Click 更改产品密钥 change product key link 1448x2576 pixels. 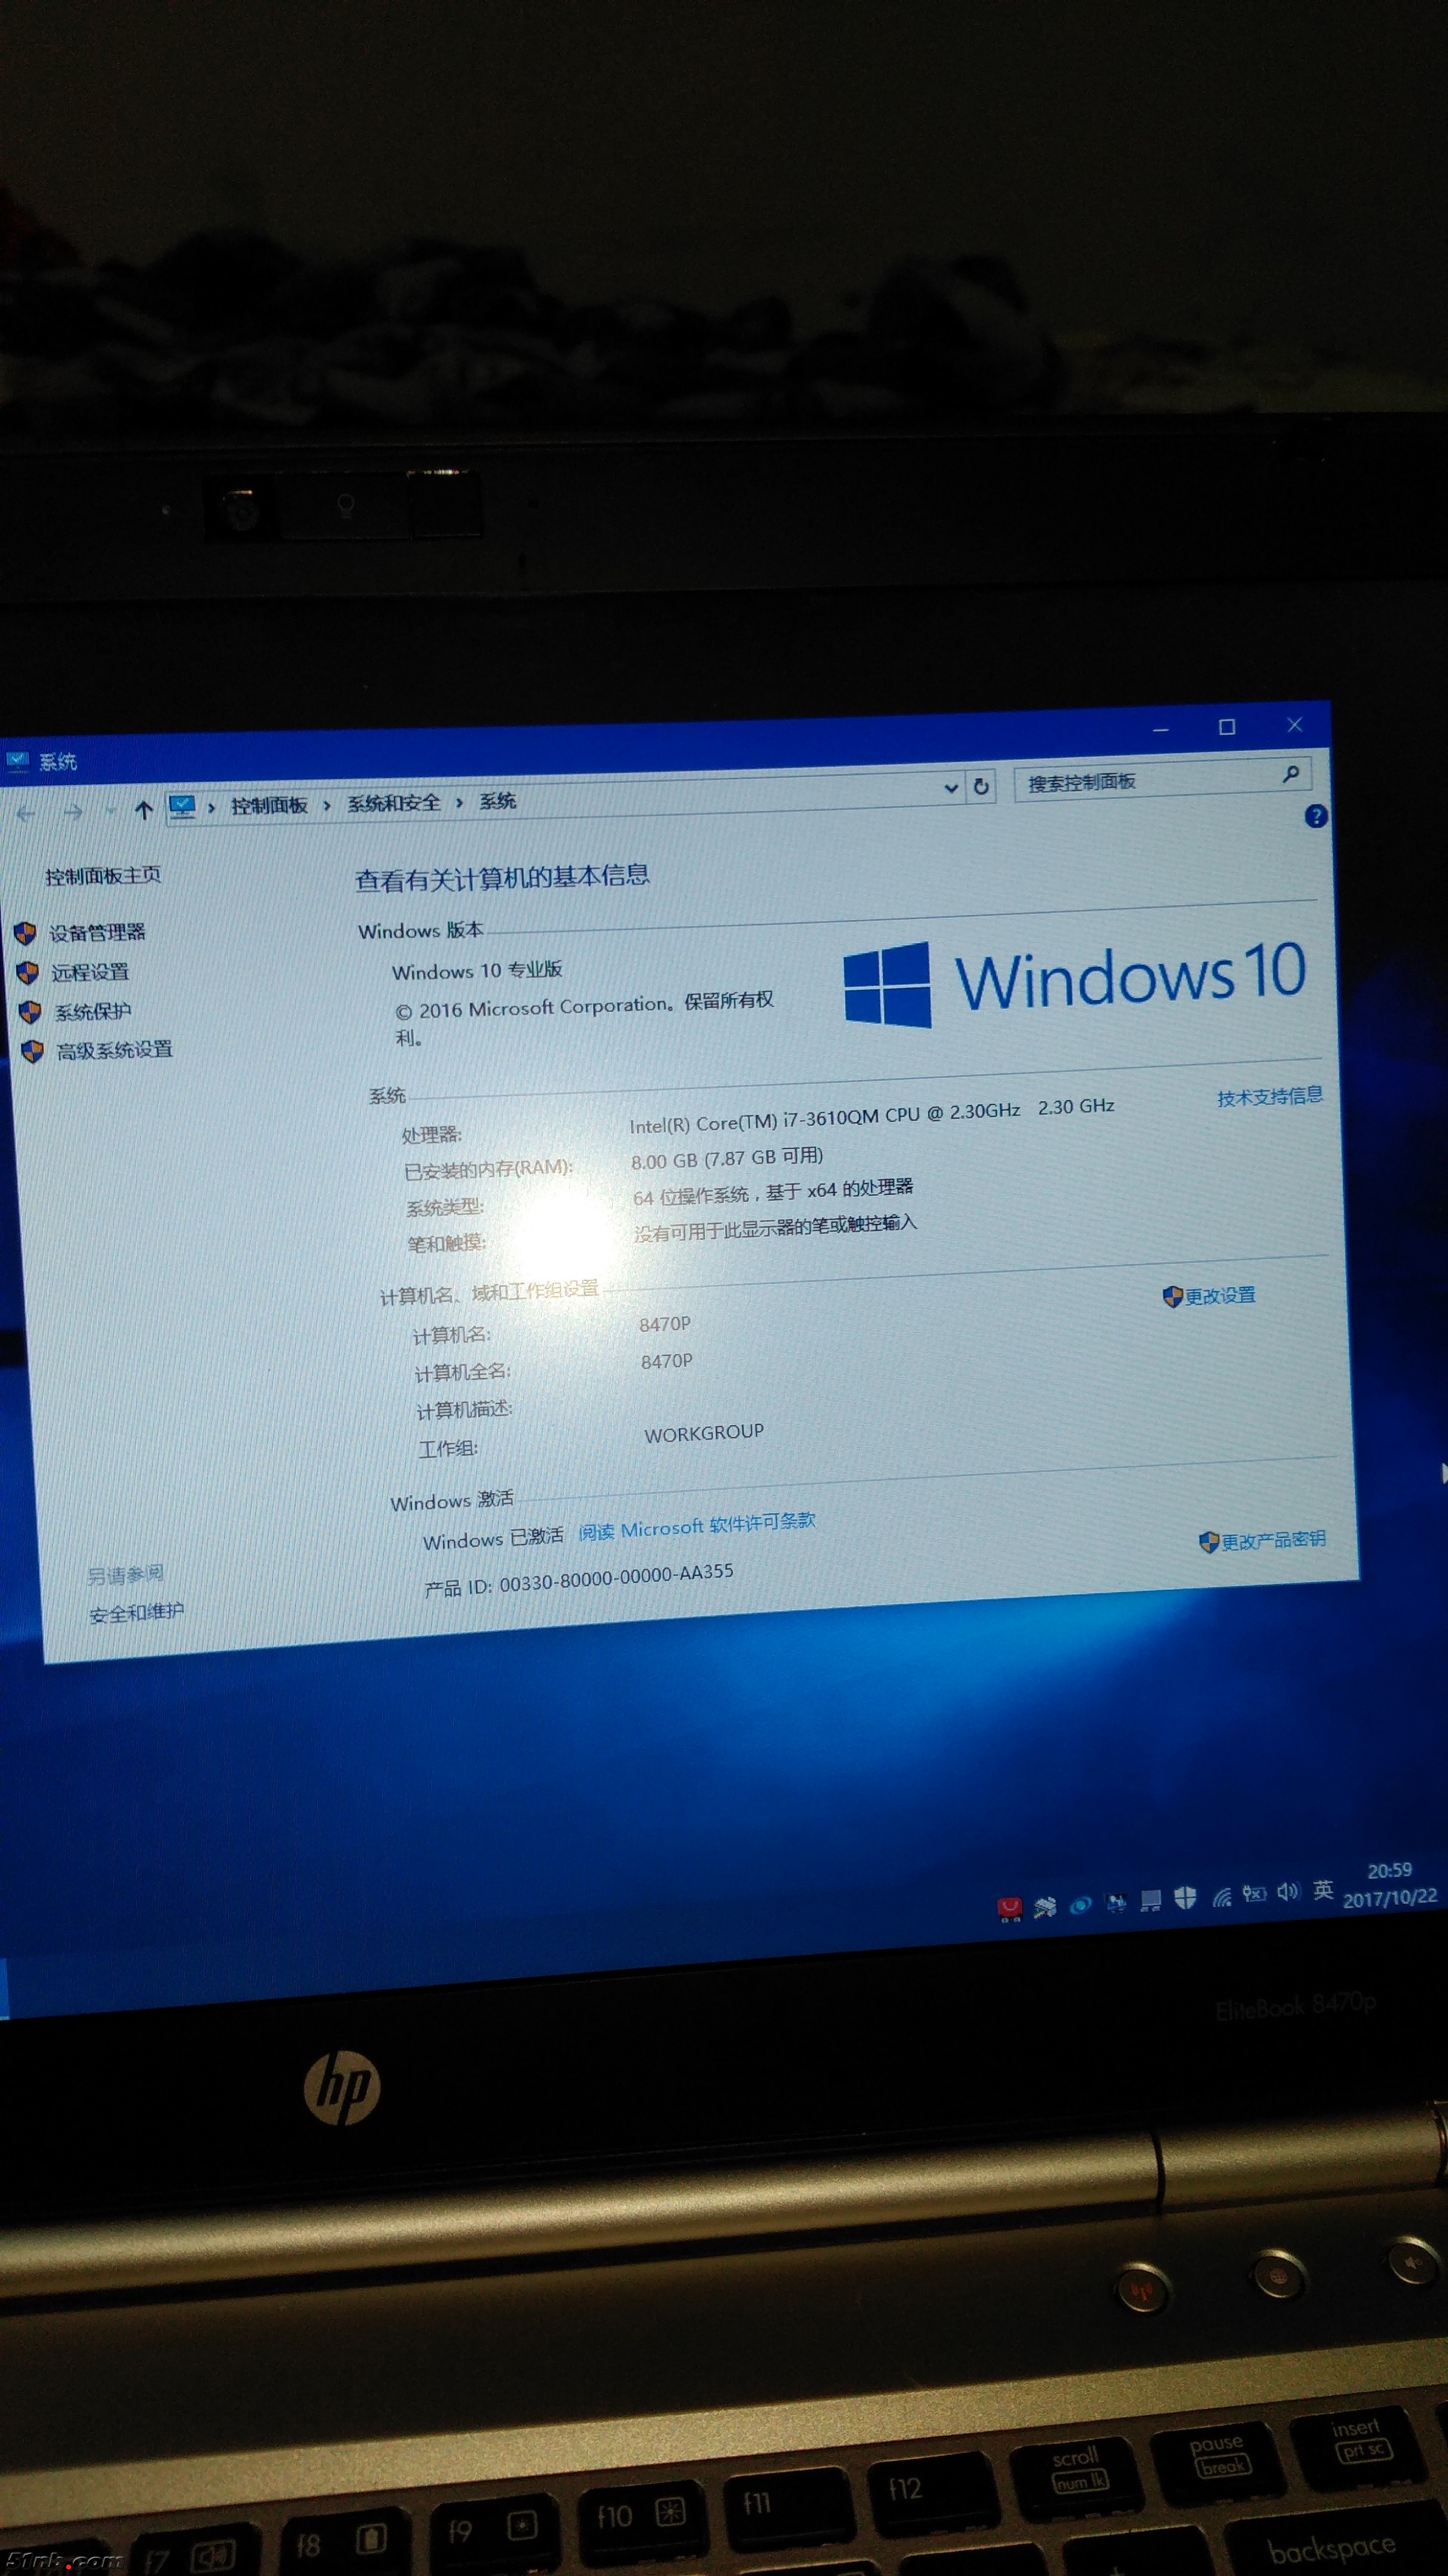click(x=1273, y=1539)
